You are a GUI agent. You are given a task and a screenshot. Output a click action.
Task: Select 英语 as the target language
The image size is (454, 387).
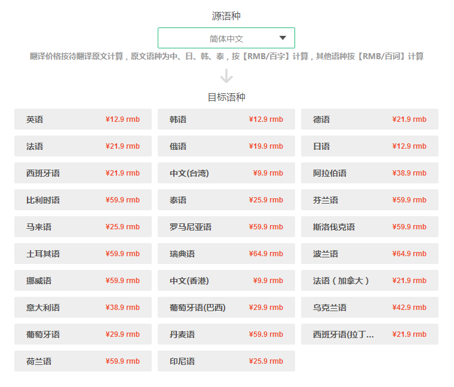(82, 119)
